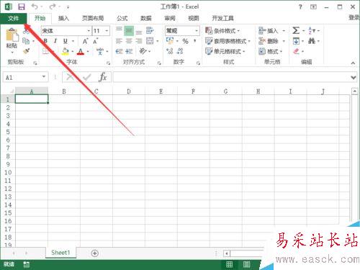
Task: Open 单元格样式 cell styles menu
Action: point(225,51)
